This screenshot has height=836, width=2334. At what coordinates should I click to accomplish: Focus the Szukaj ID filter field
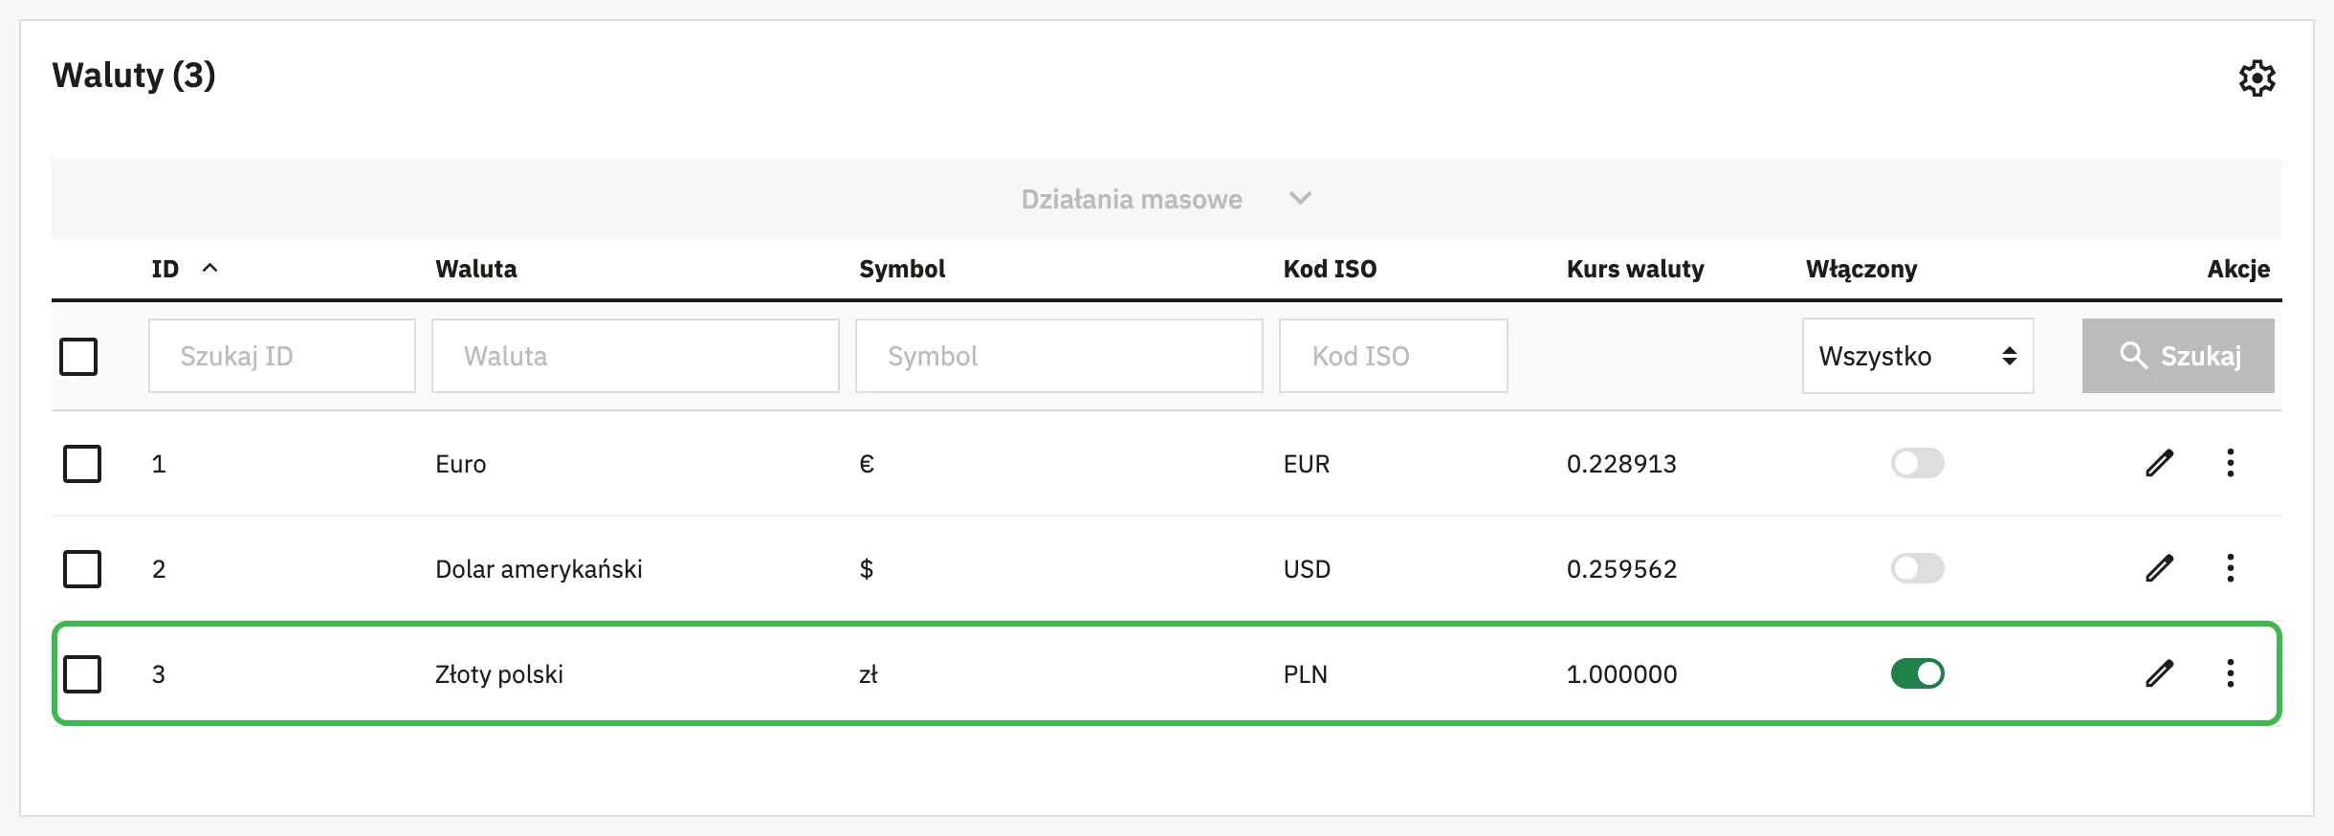pyautogui.click(x=282, y=356)
